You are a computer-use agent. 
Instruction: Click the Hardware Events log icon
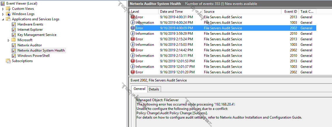pos(14,24)
